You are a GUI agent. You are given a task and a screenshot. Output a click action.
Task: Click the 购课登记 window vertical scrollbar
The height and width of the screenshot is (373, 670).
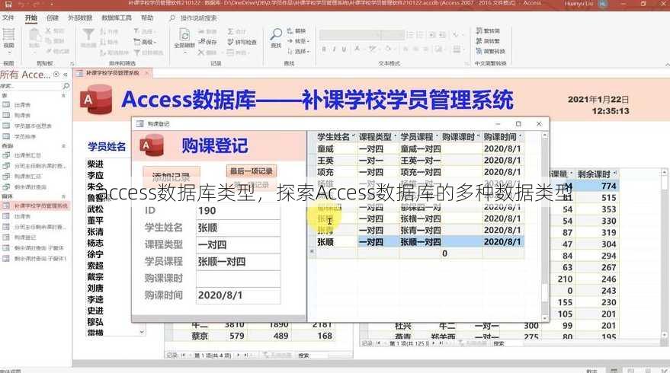[x=545, y=226]
